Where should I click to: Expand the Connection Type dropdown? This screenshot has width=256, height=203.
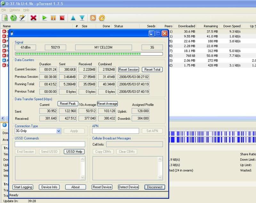59,131
